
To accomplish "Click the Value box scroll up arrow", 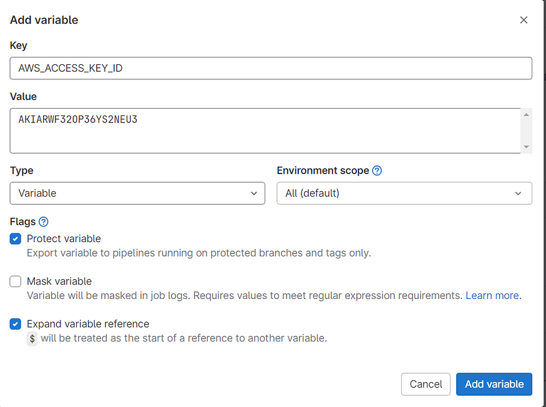I will click(x=527, y=115).
